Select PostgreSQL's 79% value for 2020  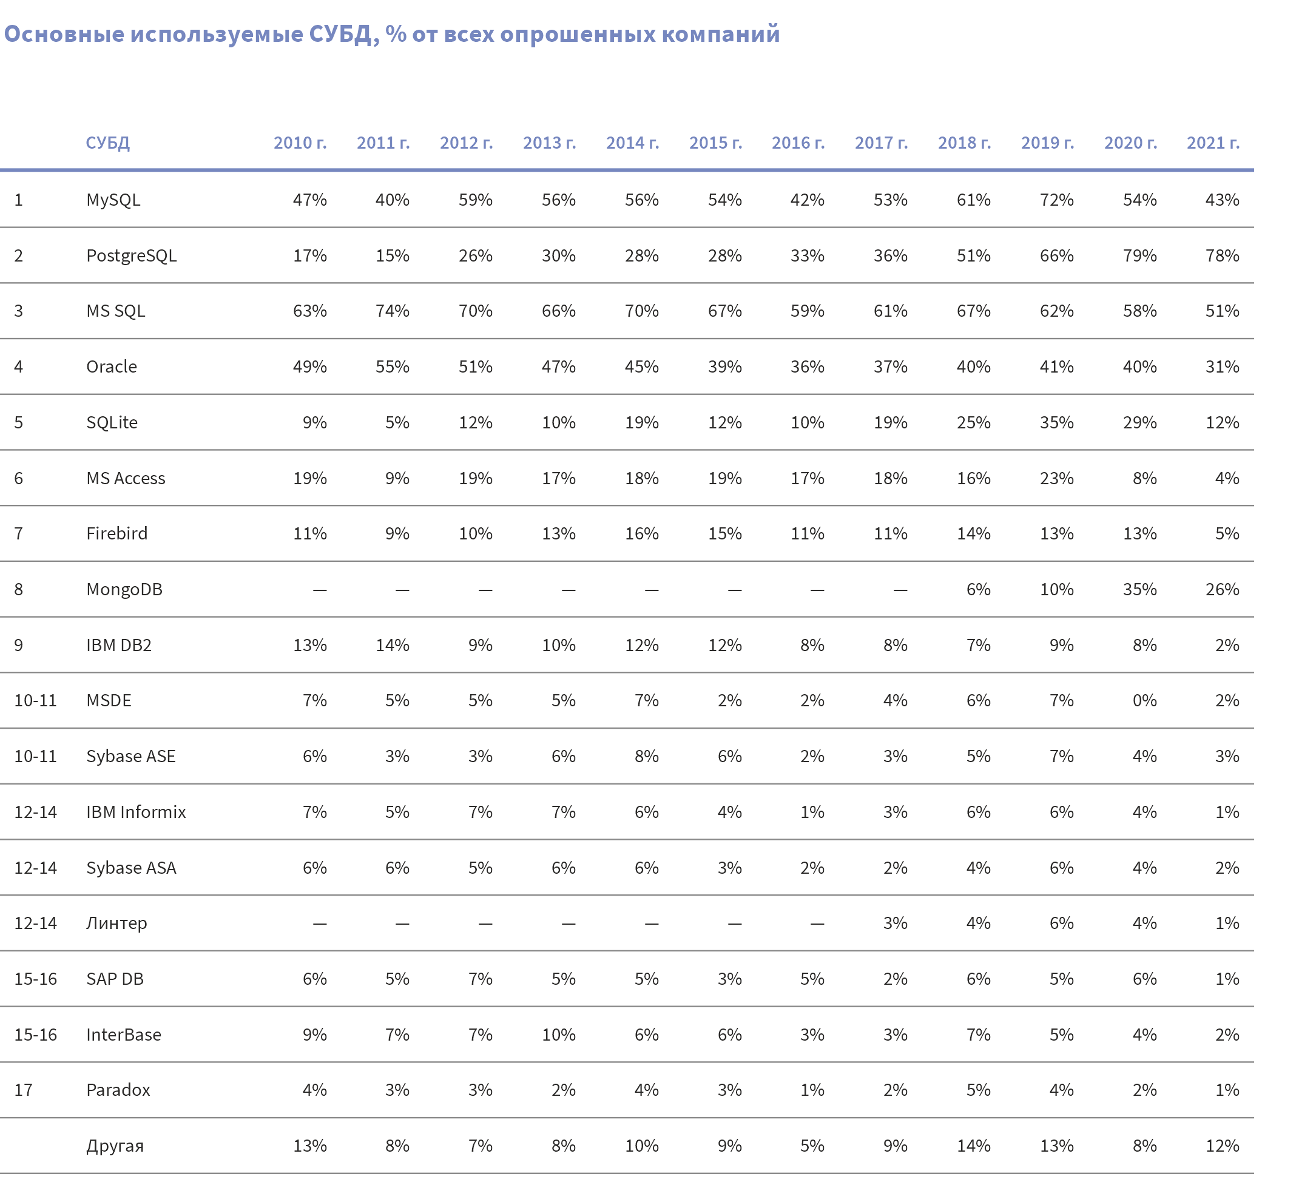pos(1139,255)
